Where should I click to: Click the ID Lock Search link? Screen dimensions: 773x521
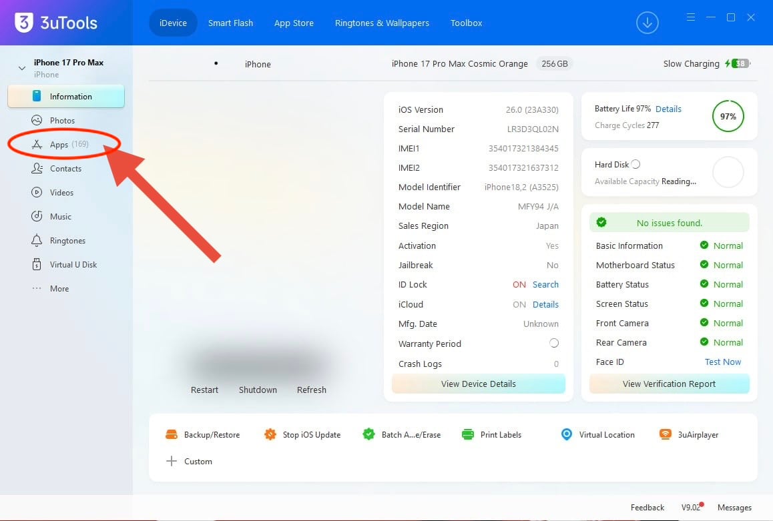[x=546, y=284]
